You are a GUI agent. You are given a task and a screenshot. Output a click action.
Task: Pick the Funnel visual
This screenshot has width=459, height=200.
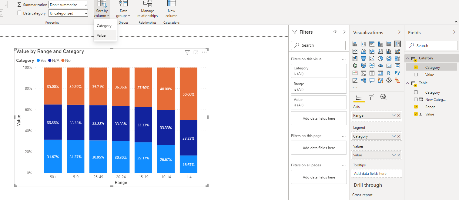tap(364, 58)
